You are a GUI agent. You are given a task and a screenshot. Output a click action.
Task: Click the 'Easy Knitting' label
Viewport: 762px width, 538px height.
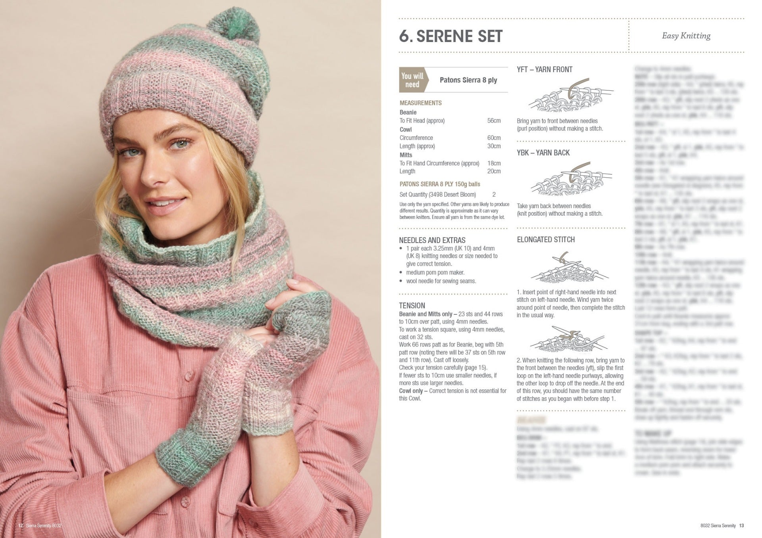coord(686,36)
